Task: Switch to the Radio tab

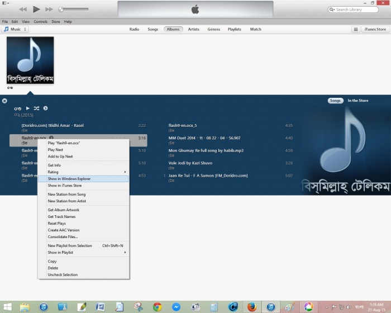Action: pos(134,29)
